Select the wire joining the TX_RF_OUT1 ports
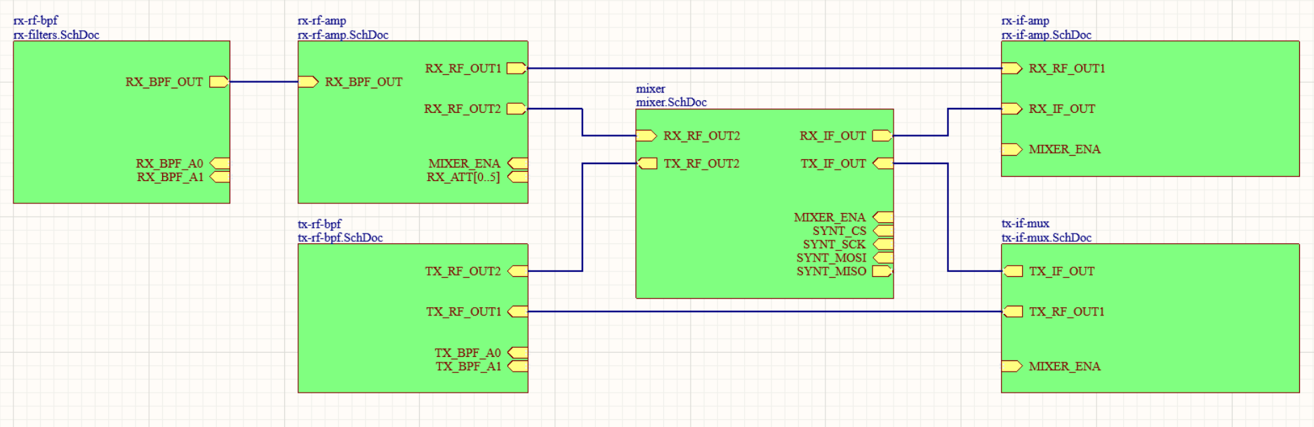The image size is (1314, 427). (764, 311)
